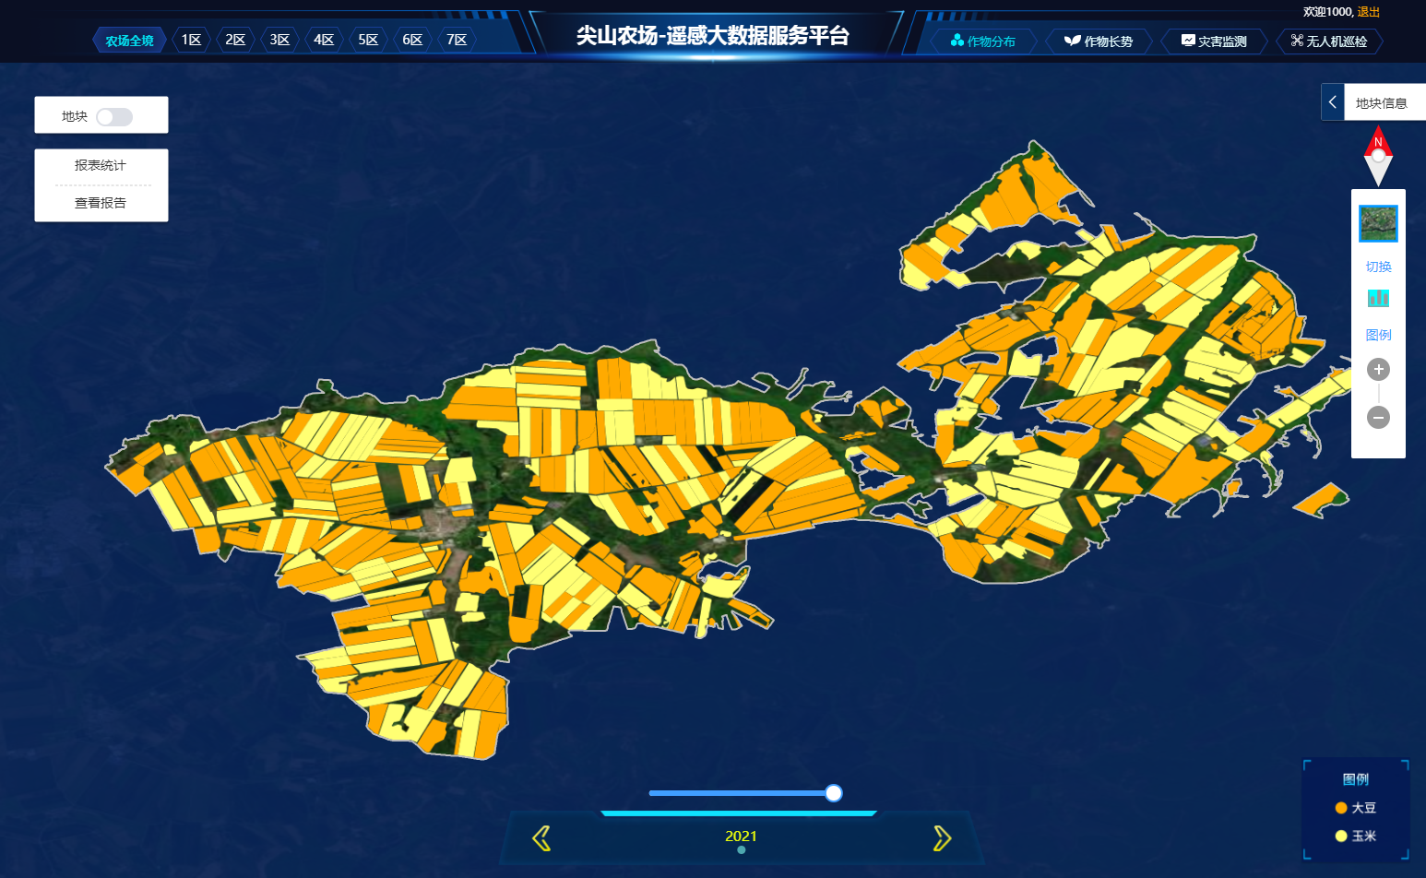Click the year timeline slider handle
The width and height of the screenshot is (1426, 878).
834,793
